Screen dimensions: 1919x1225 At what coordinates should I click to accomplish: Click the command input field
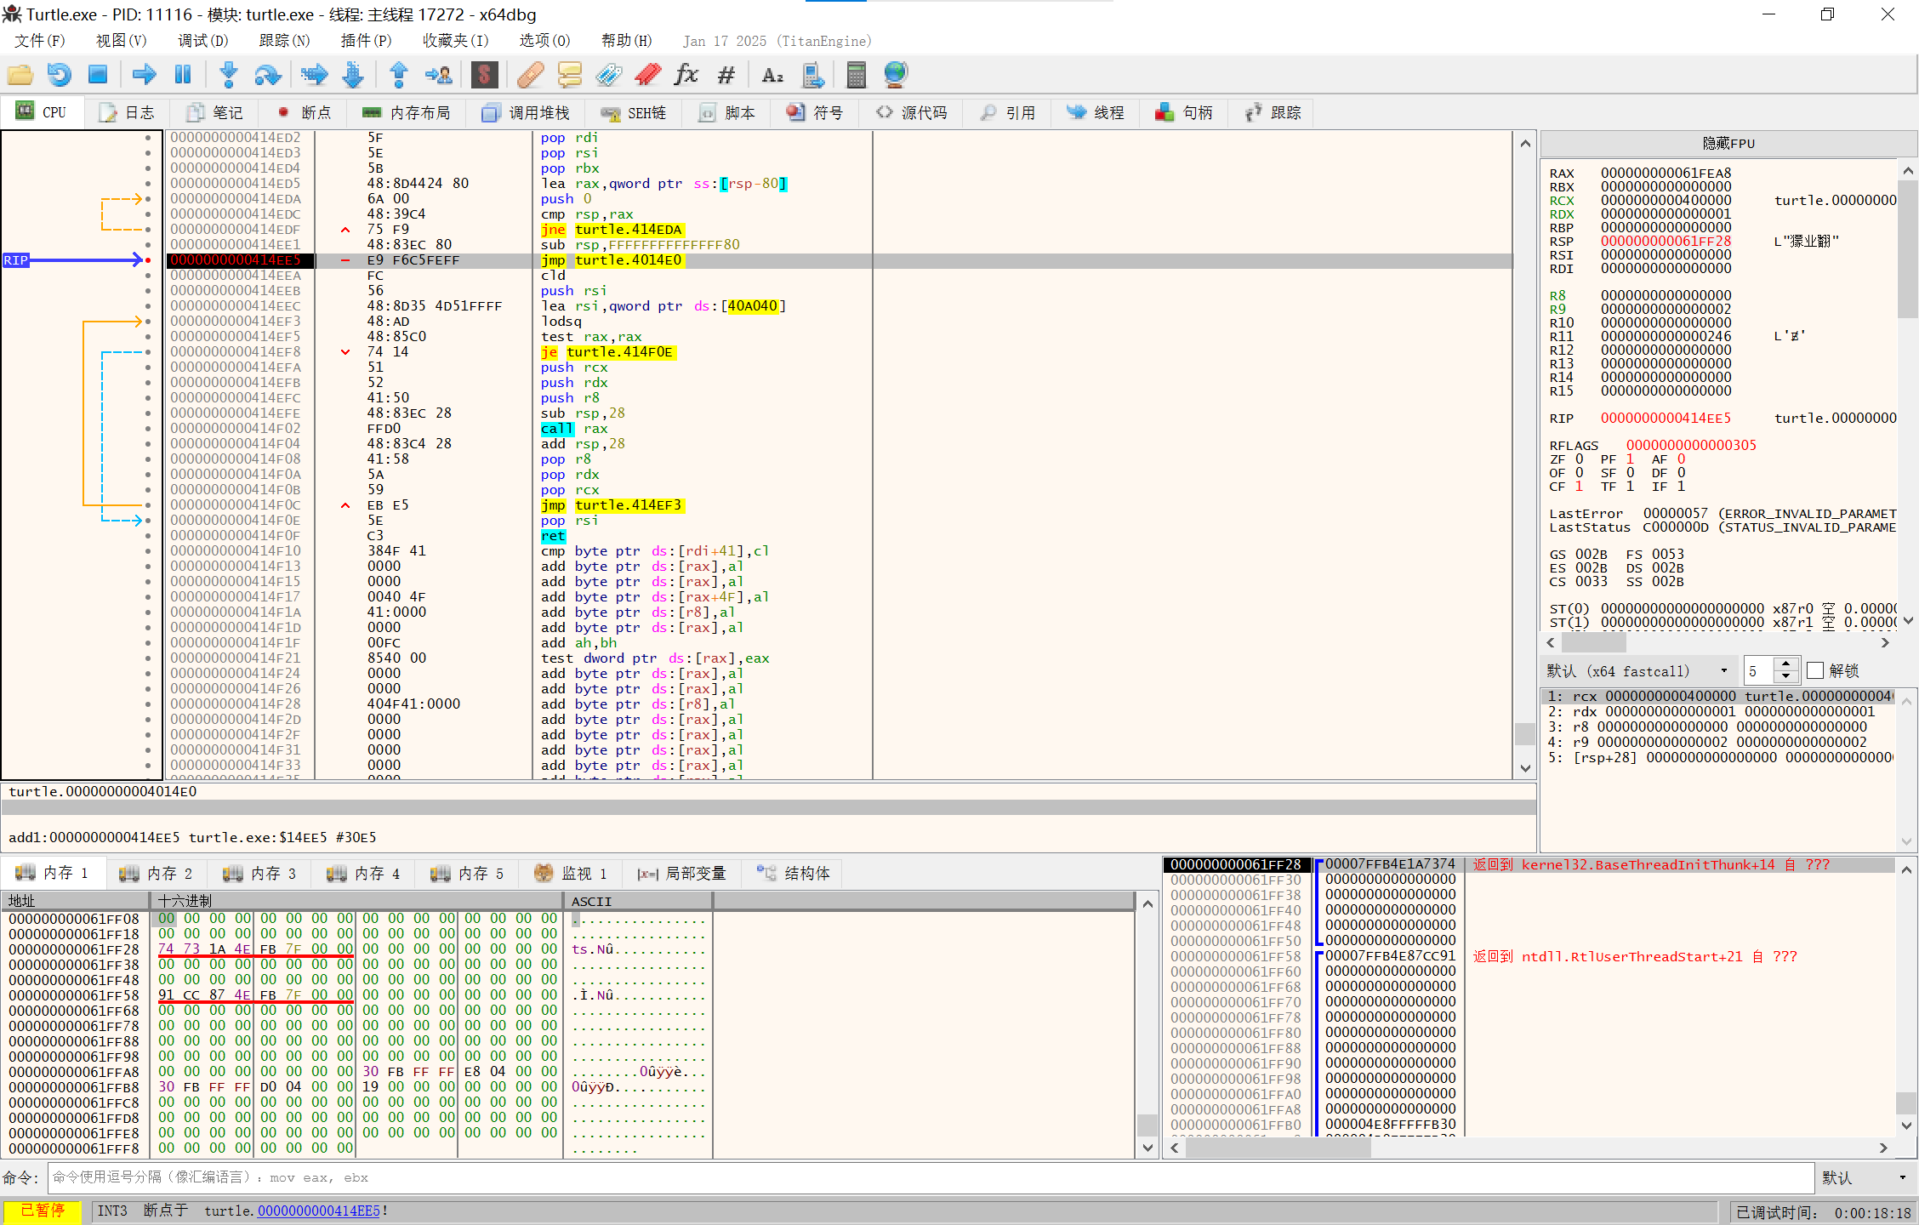coord(931,1177)
